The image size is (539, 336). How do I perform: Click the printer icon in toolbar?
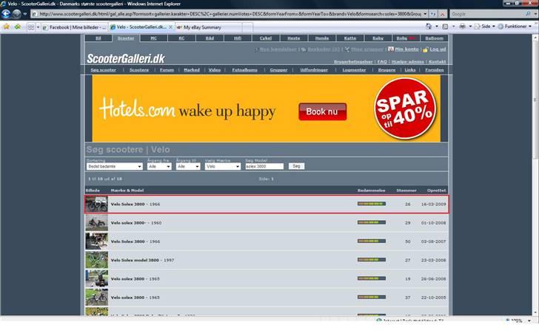(461, 27)
